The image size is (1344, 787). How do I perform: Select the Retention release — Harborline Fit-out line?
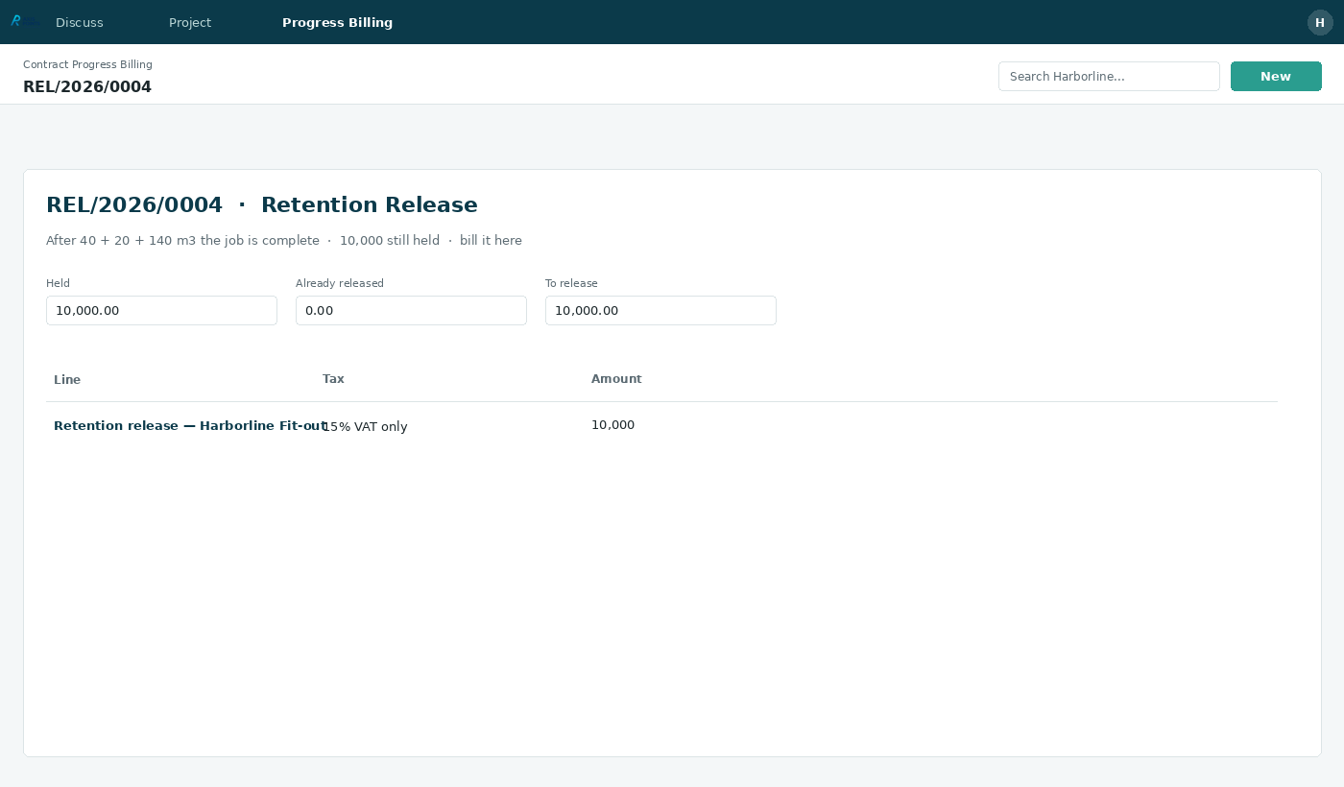[190, 426]
